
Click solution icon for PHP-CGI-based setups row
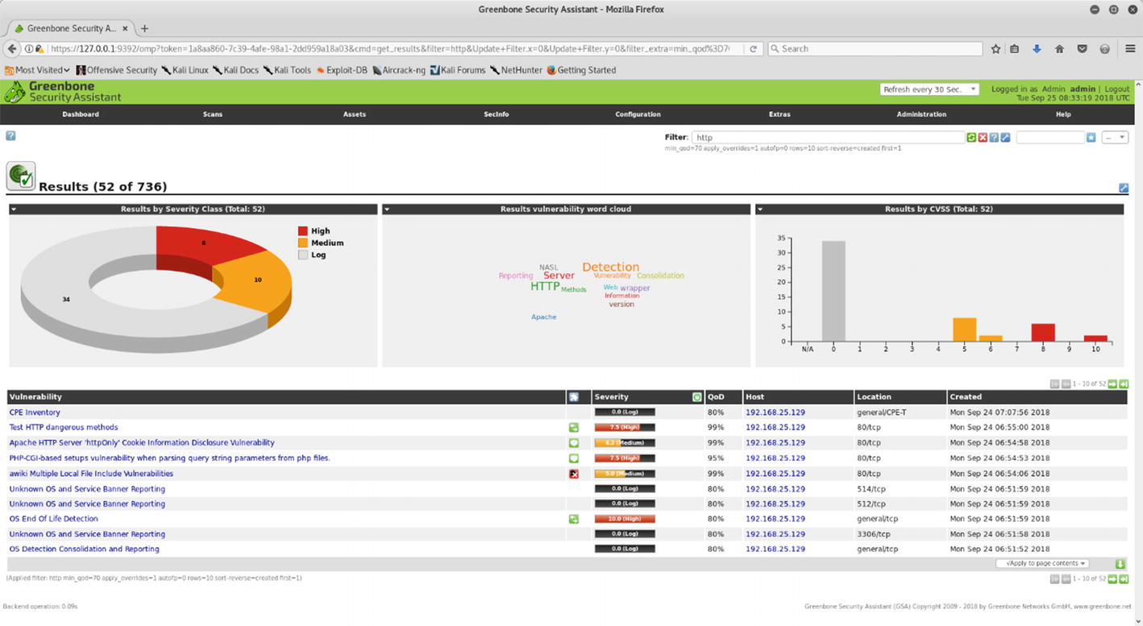573,458
